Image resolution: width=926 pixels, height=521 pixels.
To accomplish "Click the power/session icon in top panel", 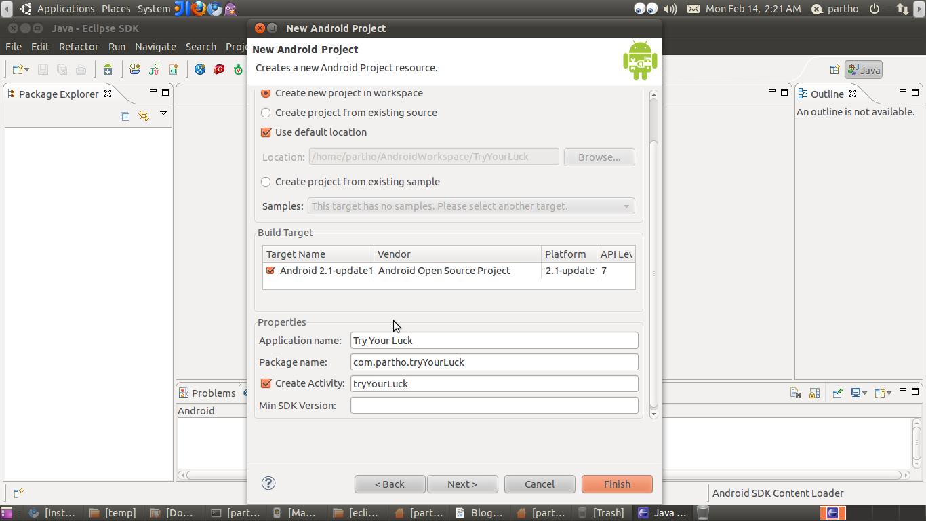I will (x=874, y=9).
